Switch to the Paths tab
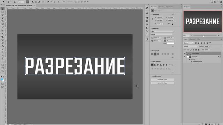Image resolution: width=223 pixels, height=125 pixels. coord(198,39)
